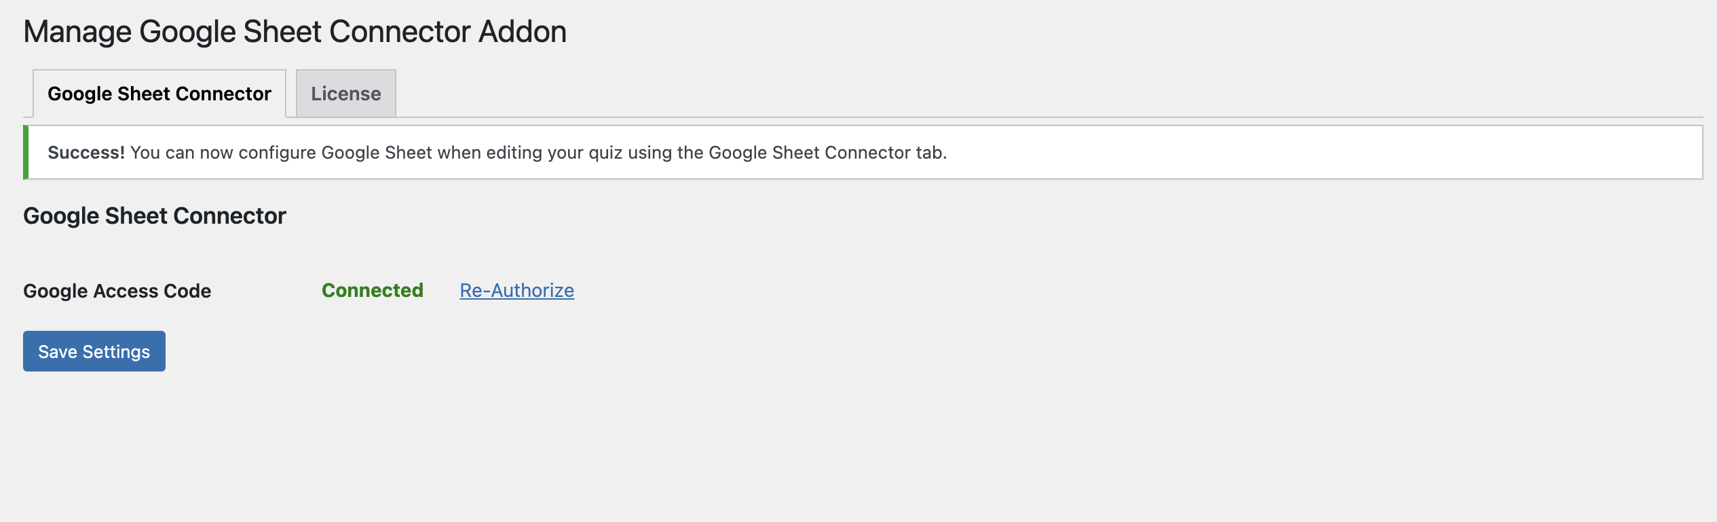1717x522 pixels.
Task: Click the bold Success! word in notice
Action: coord(86,153)
